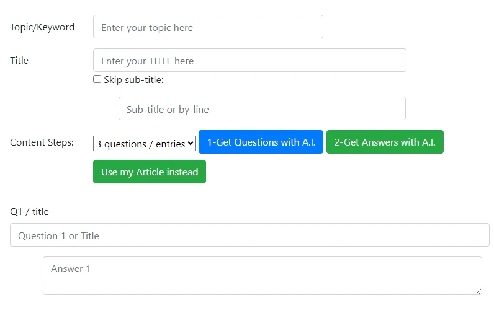Focus the Question 1 or Title field

click(249, 235)
